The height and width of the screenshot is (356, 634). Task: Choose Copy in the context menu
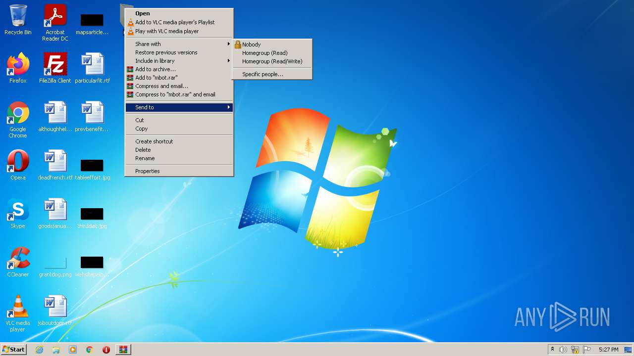pos(179,129)
